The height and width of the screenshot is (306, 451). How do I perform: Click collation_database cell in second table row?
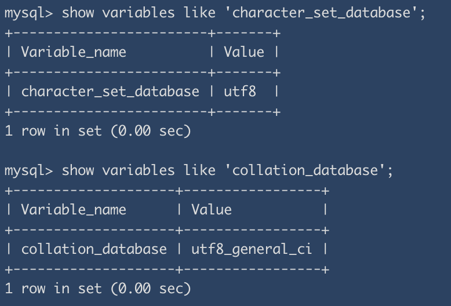pyautogui.click(x=94, y=249)
